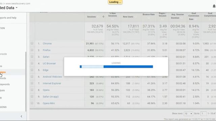Open the Firefox browser link
The image size is (216, 121).
[47, 50]
